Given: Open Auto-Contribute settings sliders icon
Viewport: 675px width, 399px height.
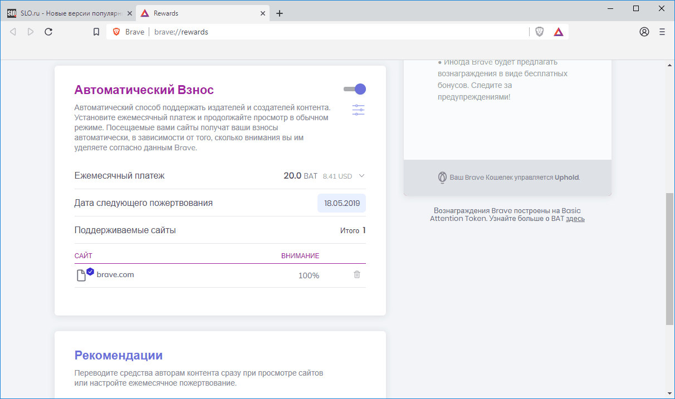Looking at the screenshot, I should click(359, 110).
